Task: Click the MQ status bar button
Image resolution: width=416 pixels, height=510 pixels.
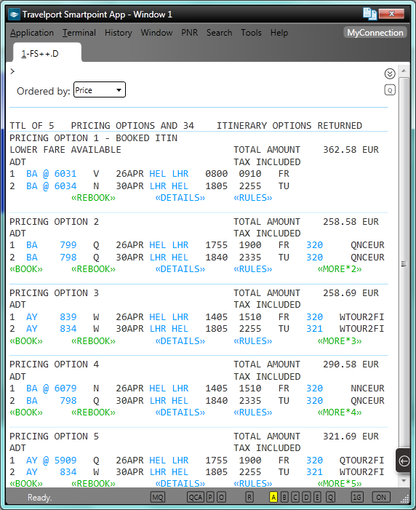Action: [x=158, y=498]
